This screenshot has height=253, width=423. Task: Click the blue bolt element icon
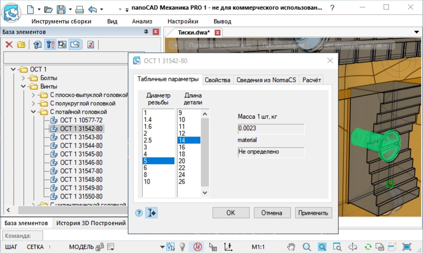point(37,45)
